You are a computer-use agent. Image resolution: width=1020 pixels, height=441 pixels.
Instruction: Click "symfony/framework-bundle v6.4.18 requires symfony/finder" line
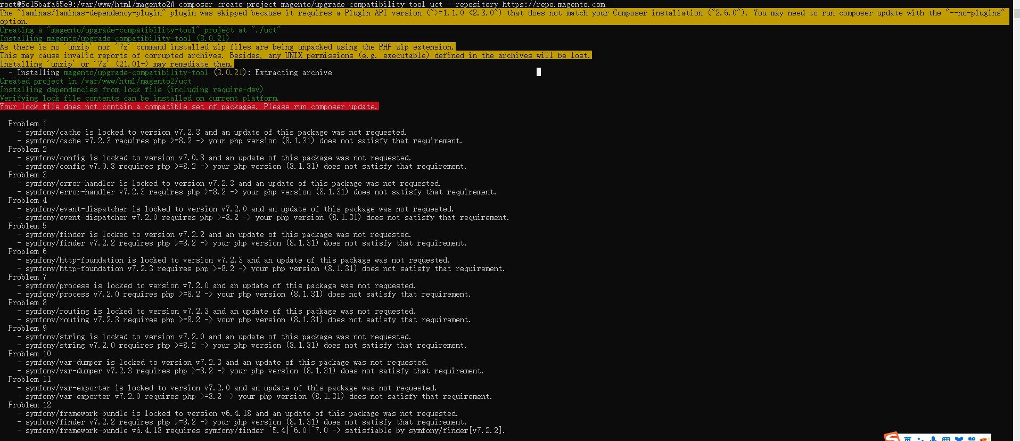coord(261,430)
